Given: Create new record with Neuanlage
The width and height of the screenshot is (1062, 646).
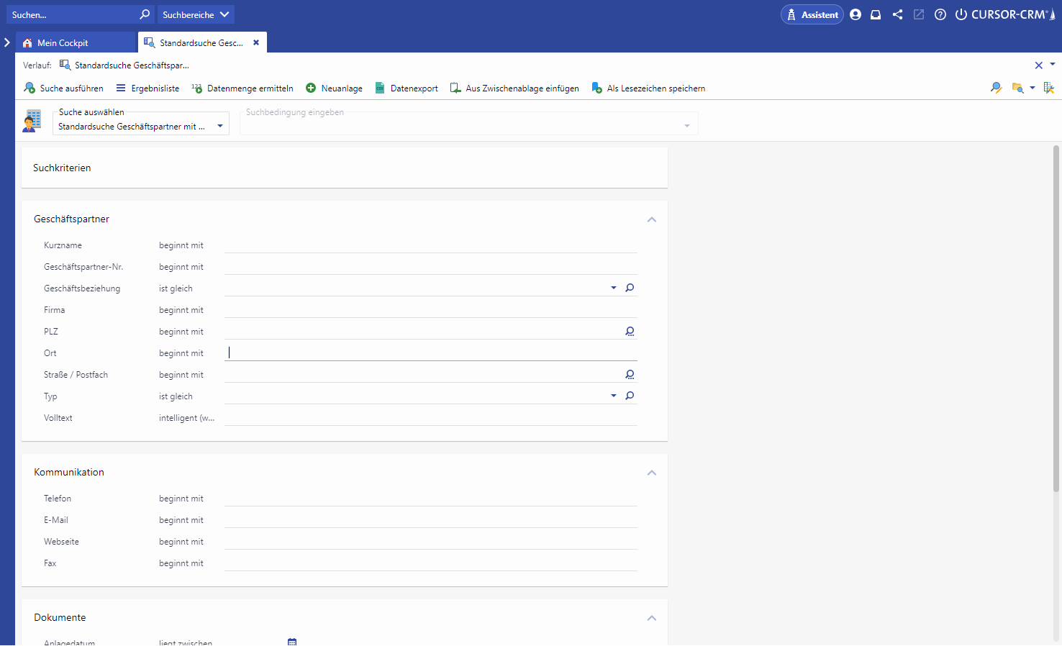Looking at the screenshot, I should pyautogui.click(x=334, y=88).
